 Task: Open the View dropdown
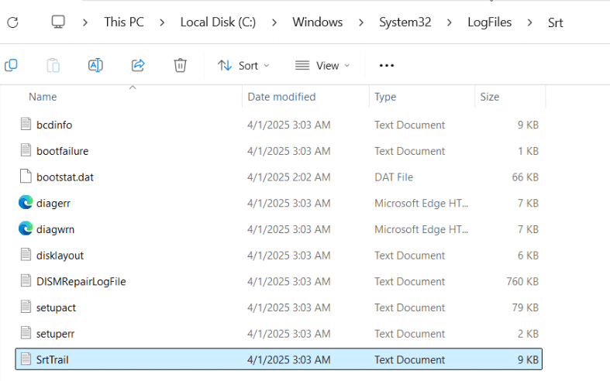click(x=322, y=65)
